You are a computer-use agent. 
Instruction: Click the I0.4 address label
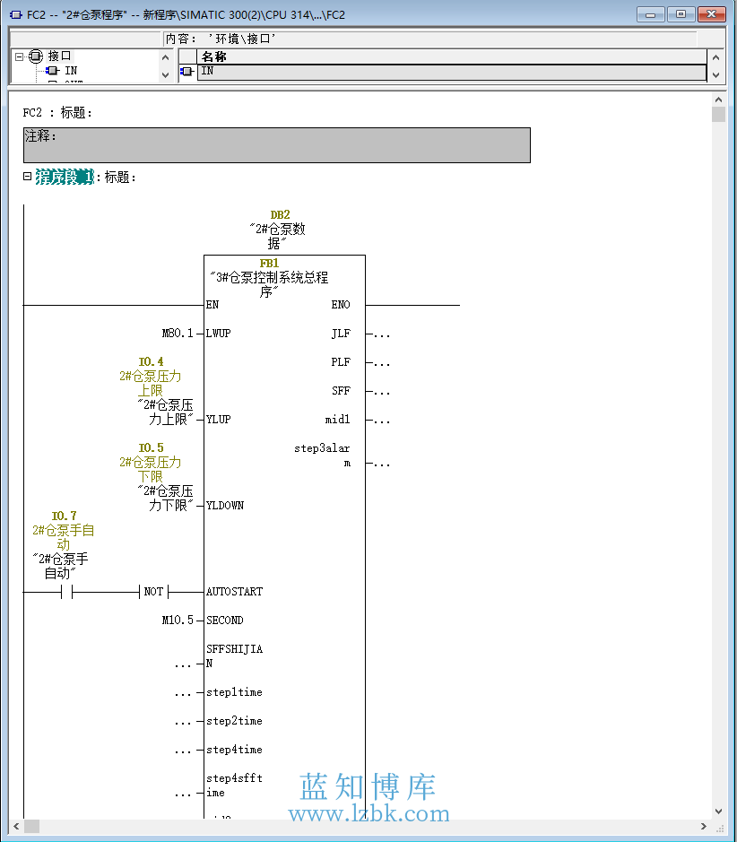point(151,362)
